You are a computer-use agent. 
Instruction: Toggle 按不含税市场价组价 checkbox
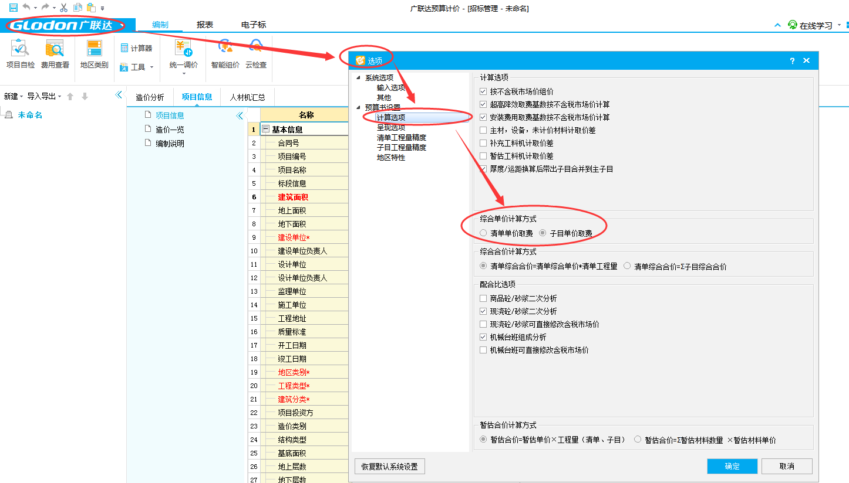point(483,91)
